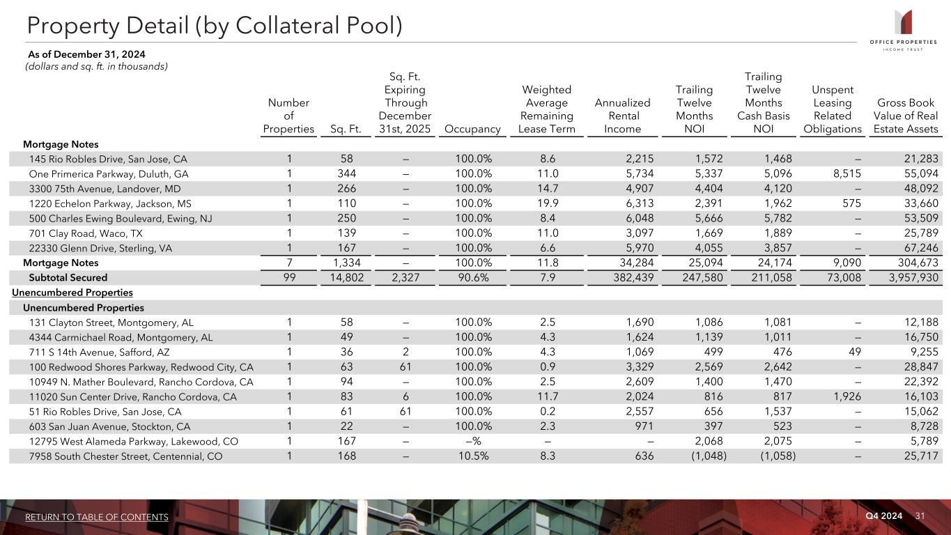Click the Return to Table of Contents link

pos(97,517)
